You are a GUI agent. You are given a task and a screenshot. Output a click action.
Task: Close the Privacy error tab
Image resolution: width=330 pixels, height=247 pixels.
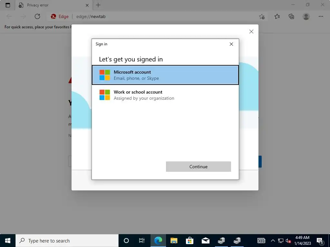[x=87, y=5]
